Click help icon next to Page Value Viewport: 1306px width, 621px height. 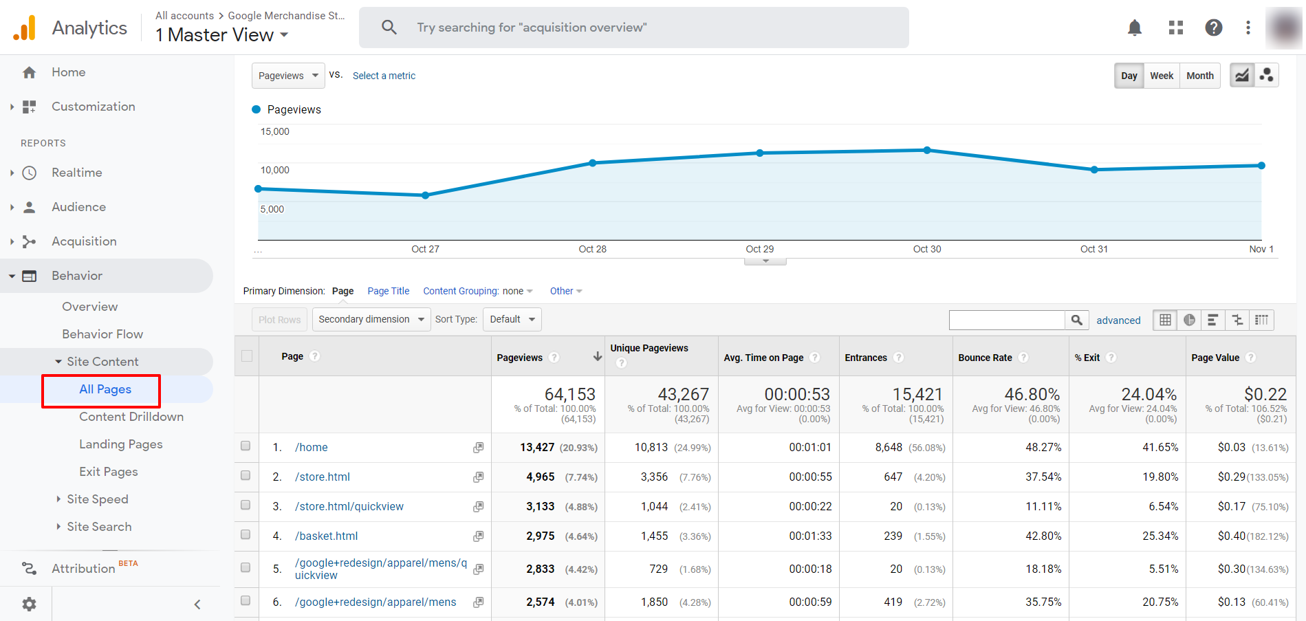coord(1250,358)
